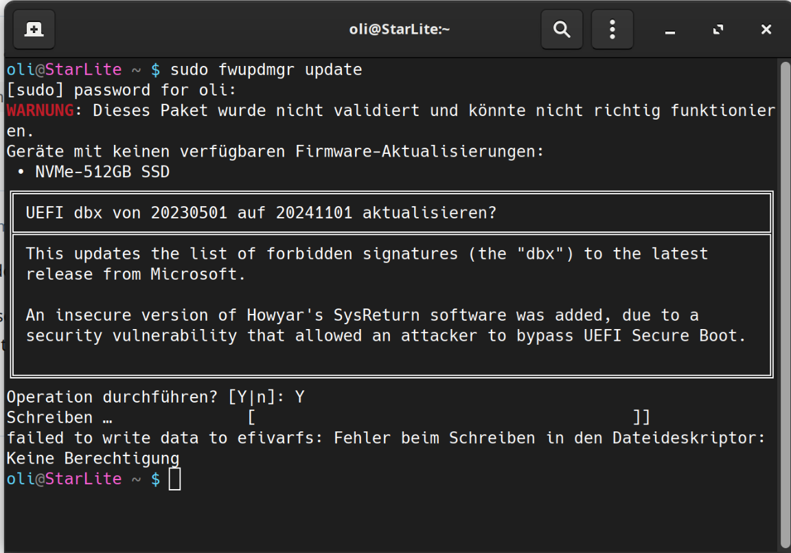Open a new terminal tab
This screenshot has height=553, width=791.
coord(34,30)
